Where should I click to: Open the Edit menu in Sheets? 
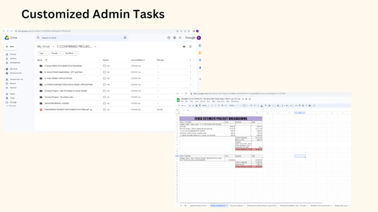click(x=186, y=102)
